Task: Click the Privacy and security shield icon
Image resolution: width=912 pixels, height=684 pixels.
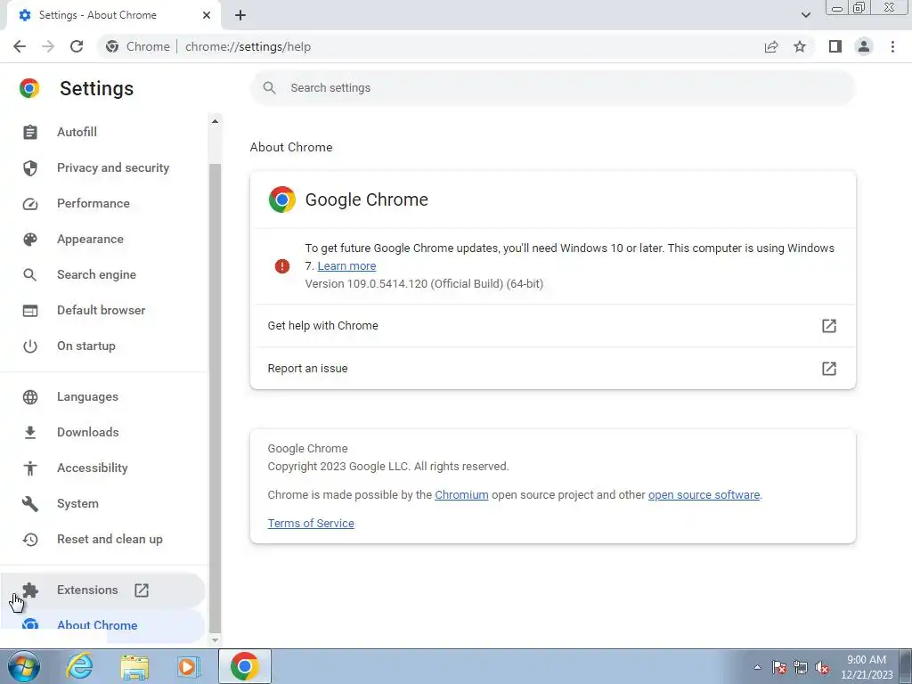Action: point(30,168)
